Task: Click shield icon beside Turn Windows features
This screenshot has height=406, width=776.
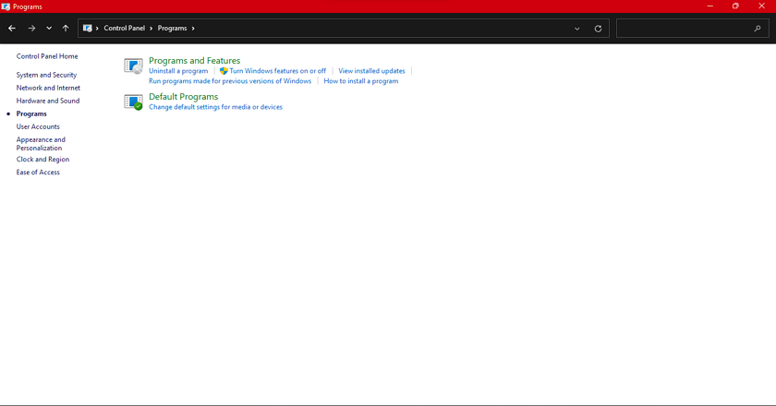Action: (224, 71)
